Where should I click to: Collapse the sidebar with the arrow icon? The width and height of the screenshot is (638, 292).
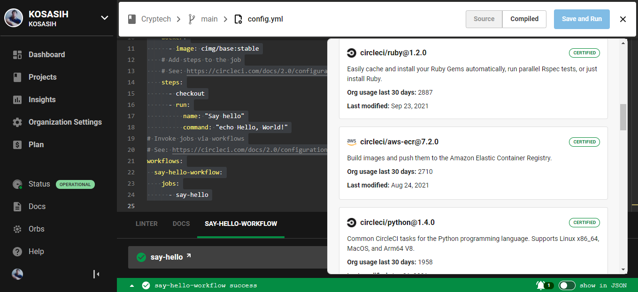pyautogui.click(x=96, y=274)
